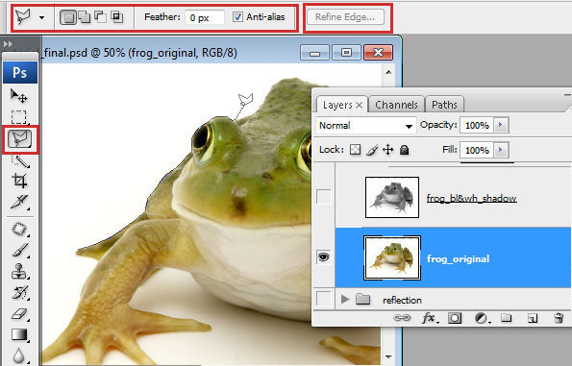Click the Feather input field
This screenshot has height=366, width=572.
click(x=205, y=17)
